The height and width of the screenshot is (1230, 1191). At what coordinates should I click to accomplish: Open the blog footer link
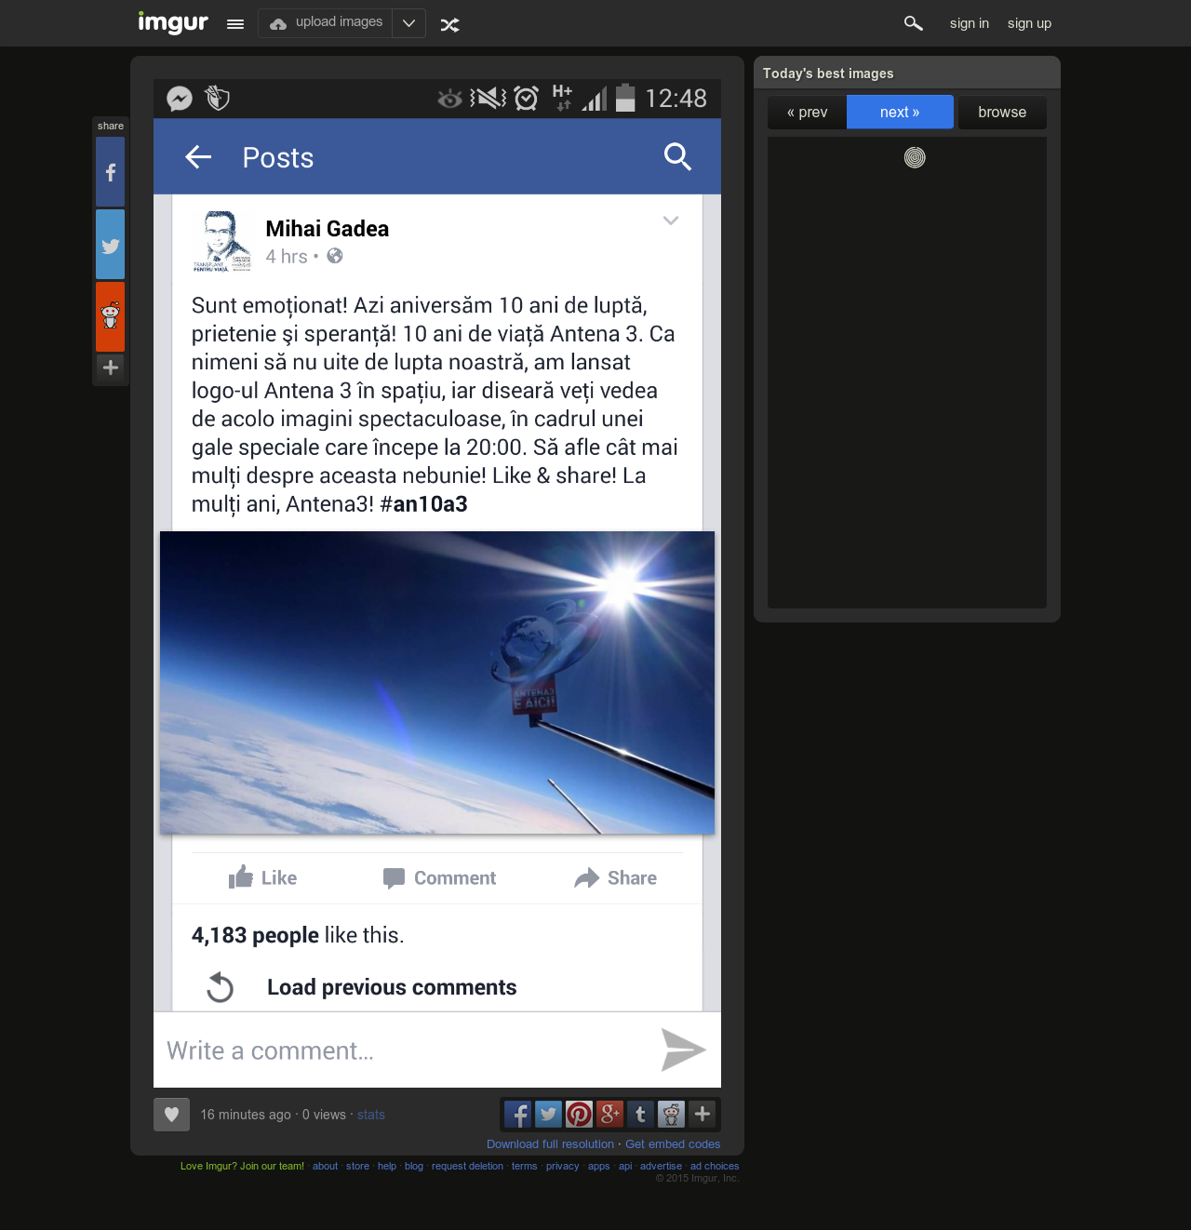point(414,1166)
